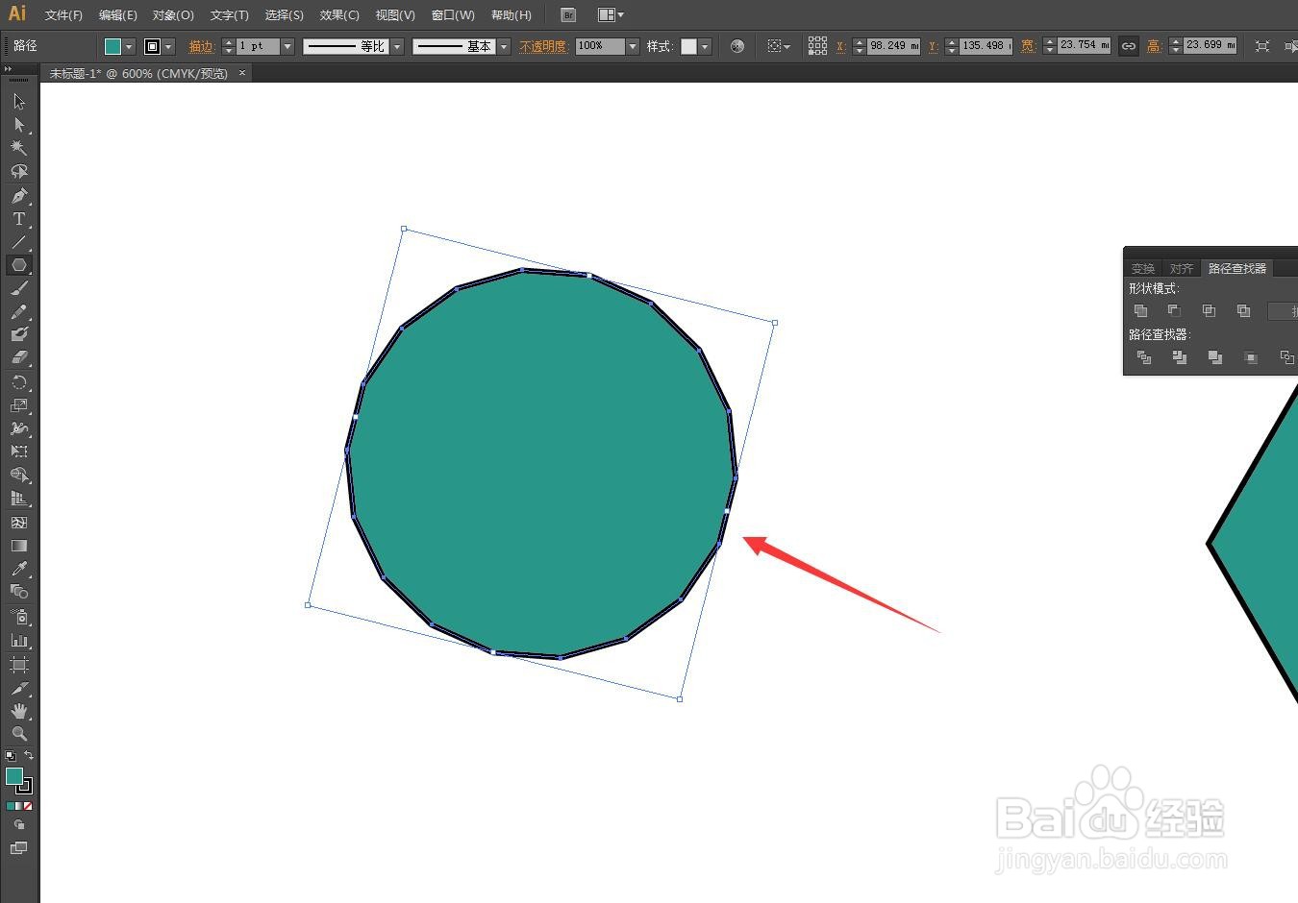Open variable width profile 等比 dropdown
The width and height of the screenshot is (1298, 903).
tap(397, 46)
